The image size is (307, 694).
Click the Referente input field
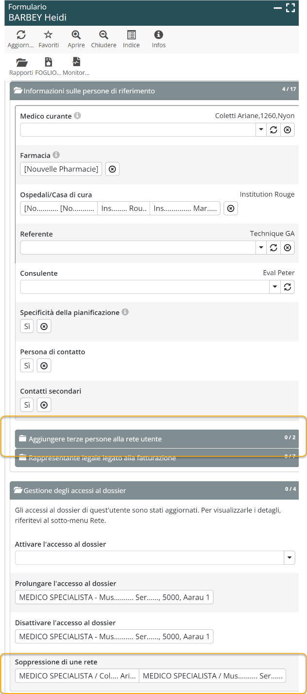pos(137,248)
